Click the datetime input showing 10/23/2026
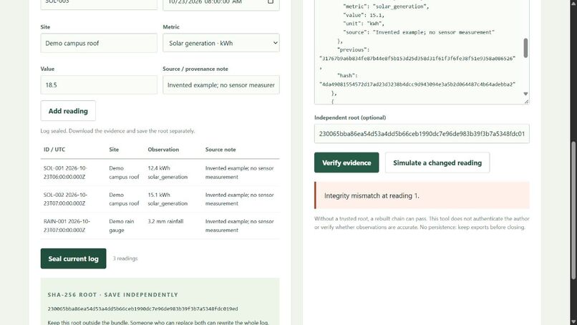 coord(220,4)
